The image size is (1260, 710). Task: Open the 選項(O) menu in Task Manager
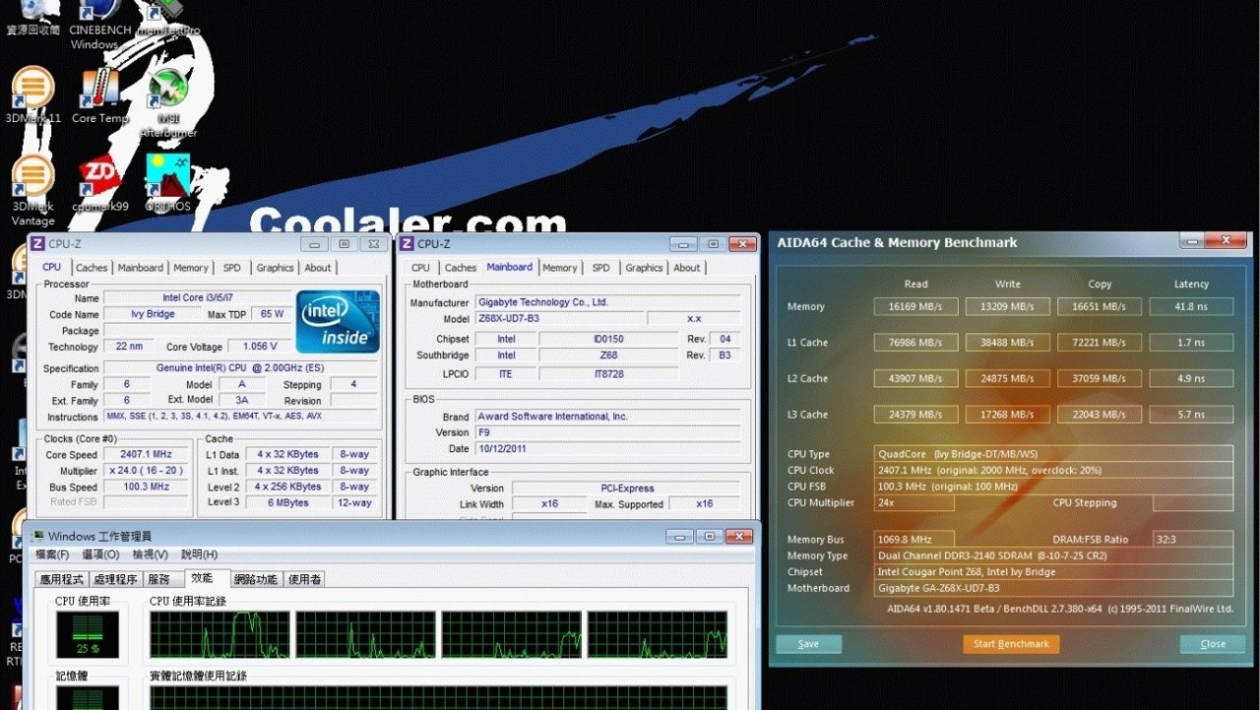coord(100,556)
